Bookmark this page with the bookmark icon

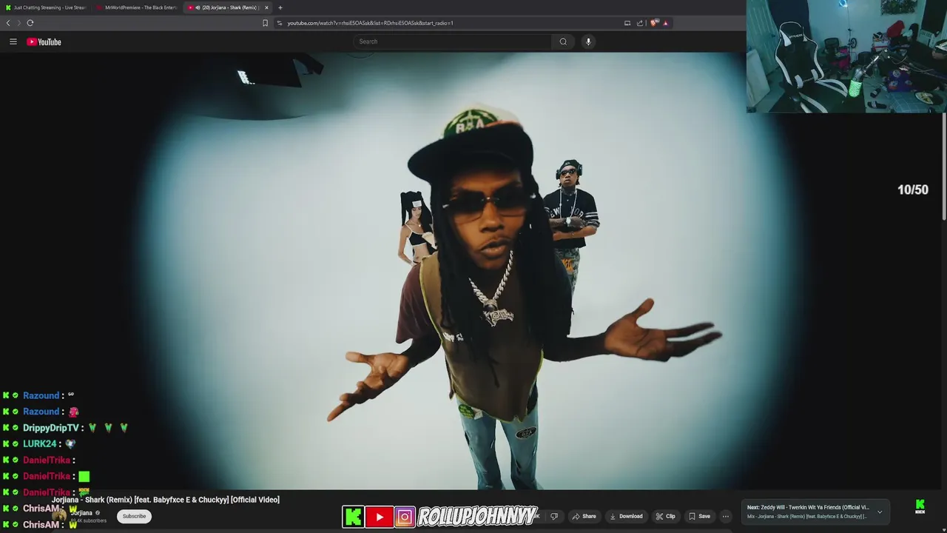265,23
